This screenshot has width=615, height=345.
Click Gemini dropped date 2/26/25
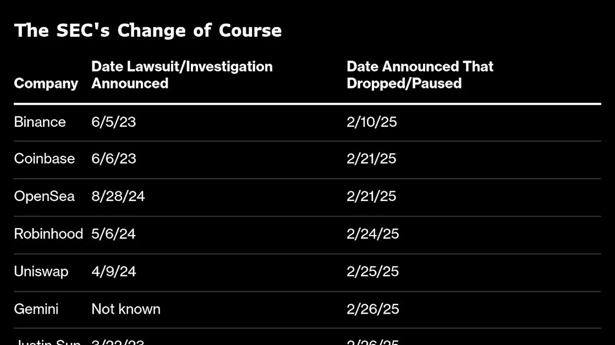coord(372,309)
